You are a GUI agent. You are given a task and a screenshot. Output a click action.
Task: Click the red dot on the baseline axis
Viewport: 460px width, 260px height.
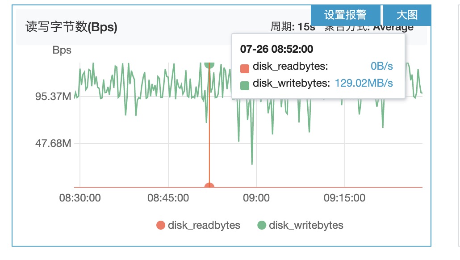209,185
